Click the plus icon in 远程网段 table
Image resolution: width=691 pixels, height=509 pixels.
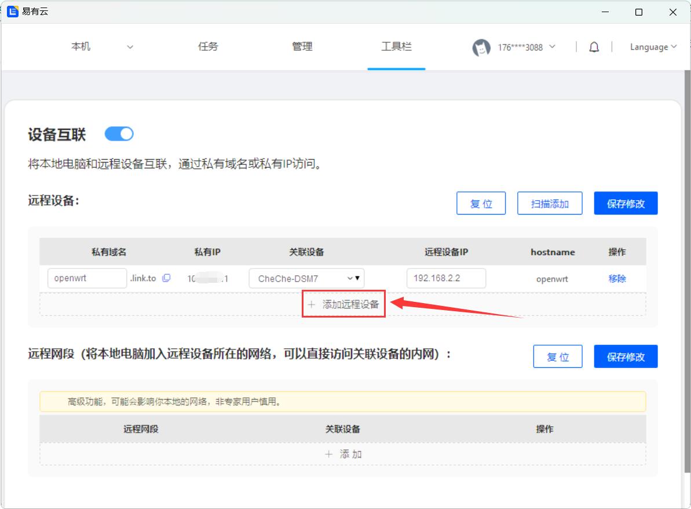(329, 454)
